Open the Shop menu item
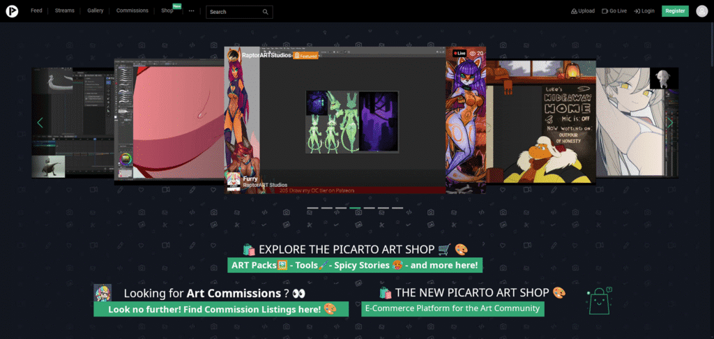The image size is (714, 339). [x=167, y=10]
